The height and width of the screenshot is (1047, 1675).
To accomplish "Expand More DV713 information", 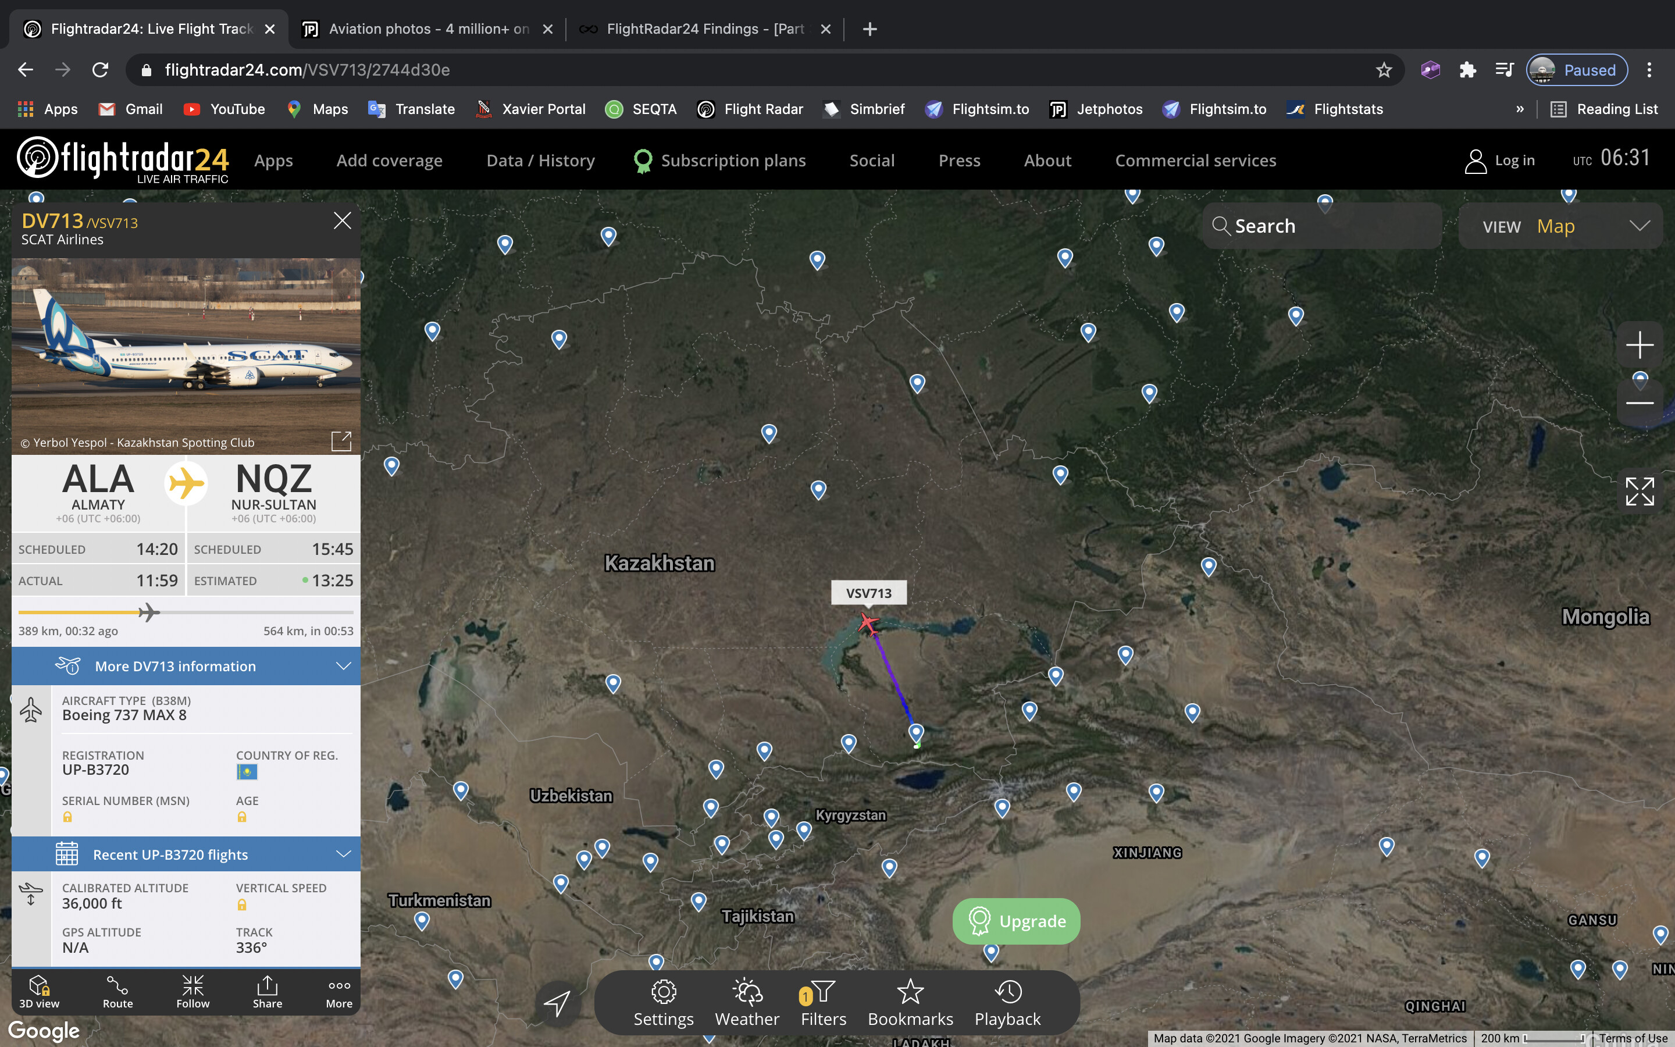I will click(186, 666).
